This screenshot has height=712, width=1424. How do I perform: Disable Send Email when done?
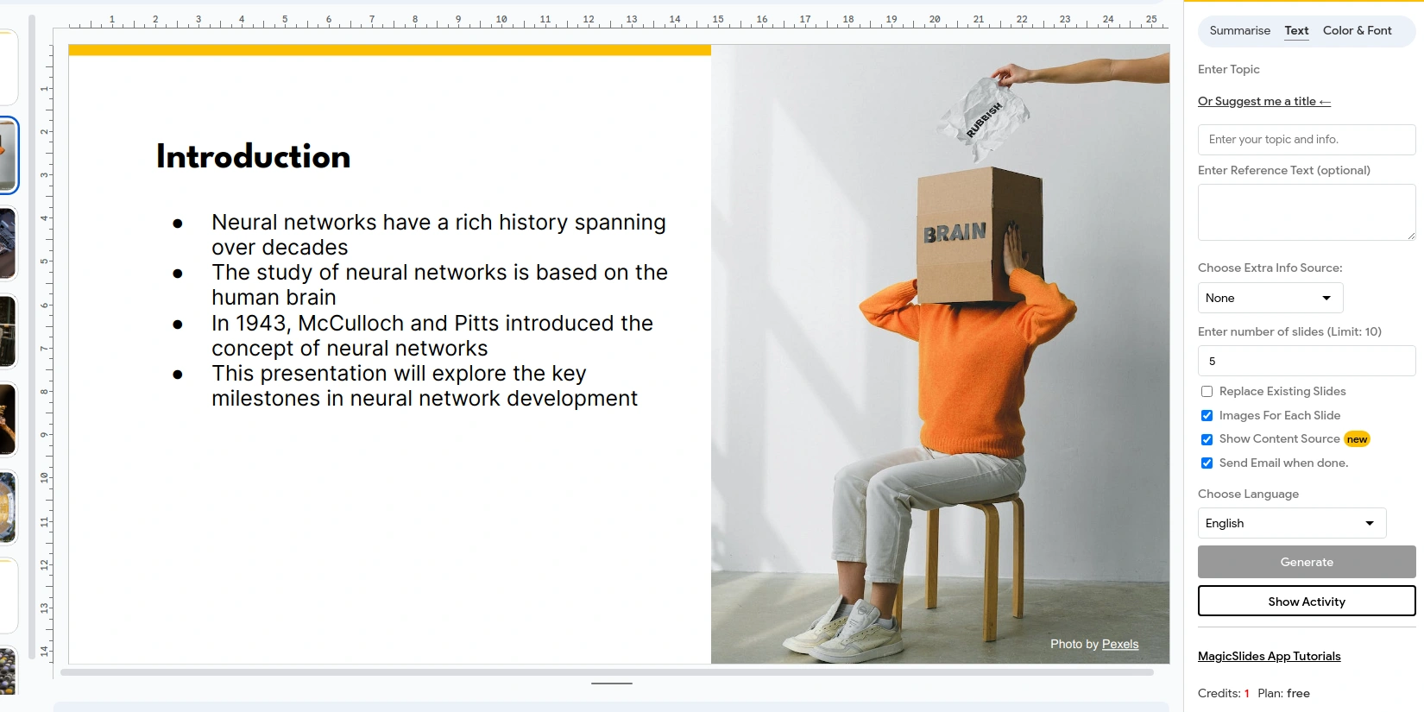1207,463
